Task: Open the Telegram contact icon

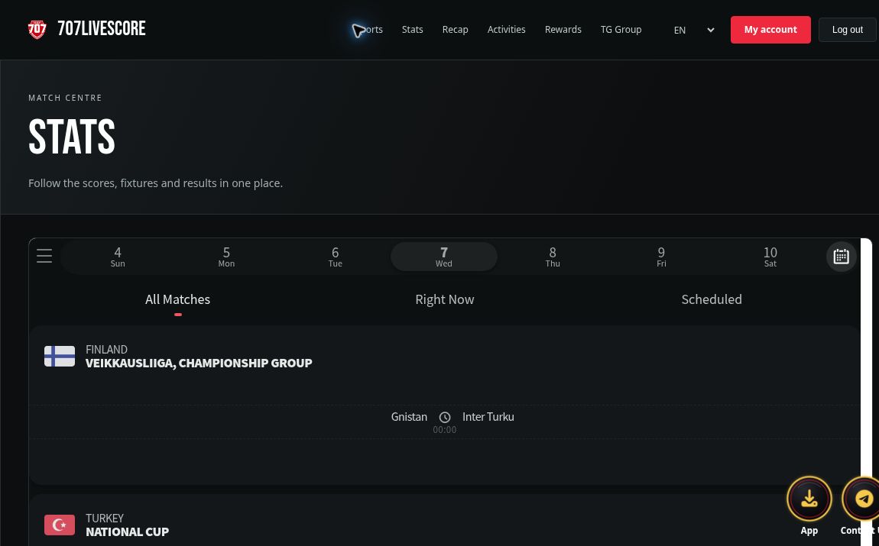Action: [863, 499]
